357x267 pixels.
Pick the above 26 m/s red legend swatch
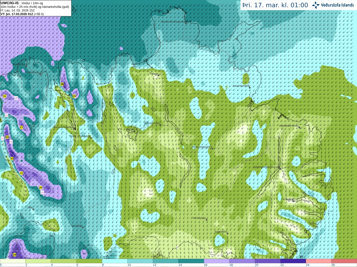click(344, 261)
